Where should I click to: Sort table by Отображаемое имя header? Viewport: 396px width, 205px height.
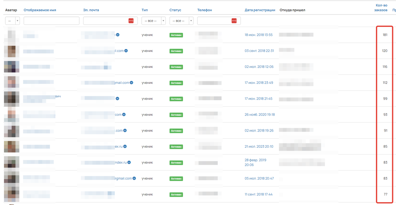tap(40, 10)
